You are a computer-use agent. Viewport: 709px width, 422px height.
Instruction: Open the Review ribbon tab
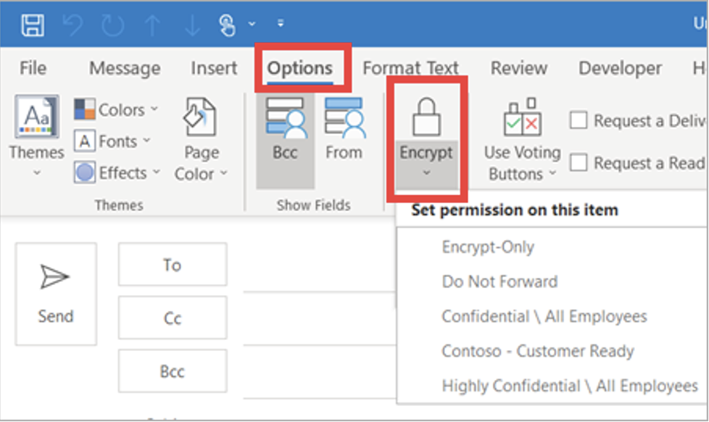518,67
